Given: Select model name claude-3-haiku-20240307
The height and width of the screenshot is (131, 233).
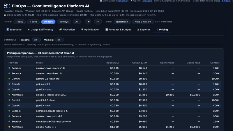Looking at the screenshot, I should [x=51, y=95].
